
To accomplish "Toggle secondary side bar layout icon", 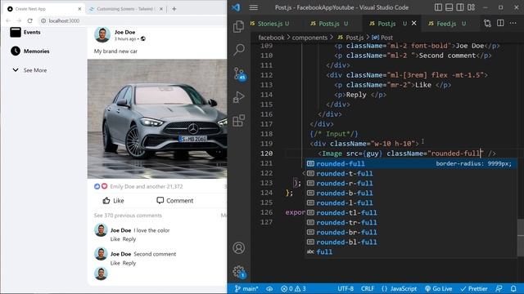I will click(460, 7).
